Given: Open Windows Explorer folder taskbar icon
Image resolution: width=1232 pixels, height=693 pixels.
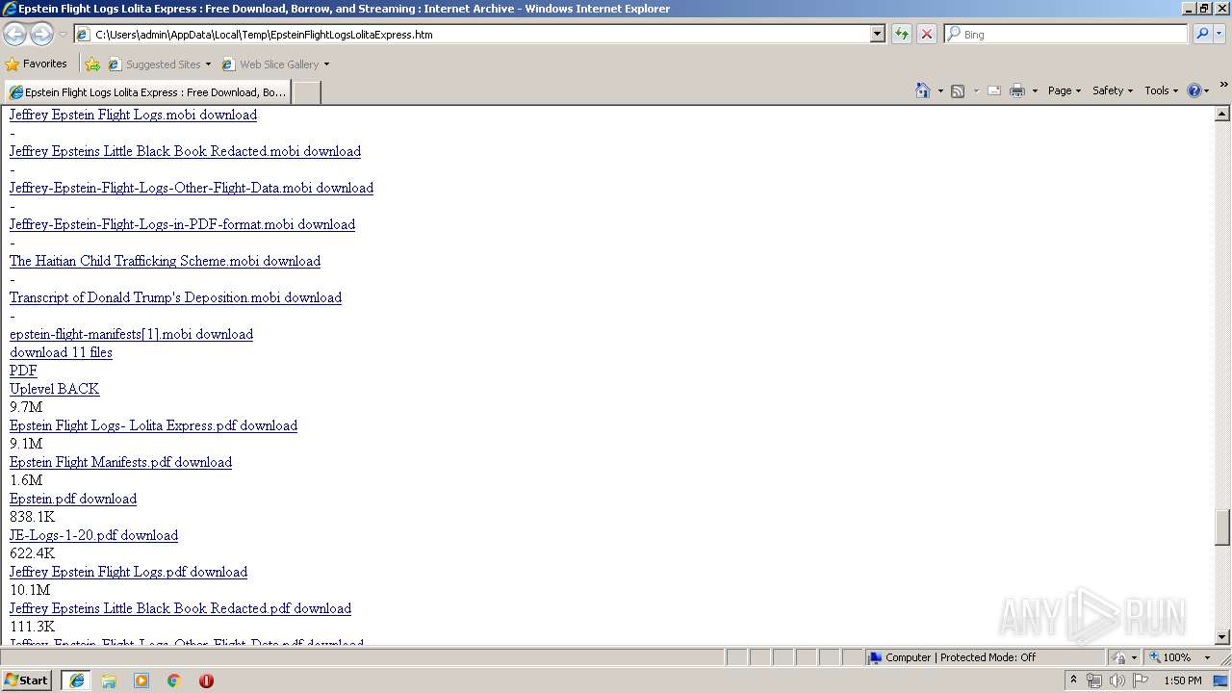Looking at the screenshot, I should (109, 680).
